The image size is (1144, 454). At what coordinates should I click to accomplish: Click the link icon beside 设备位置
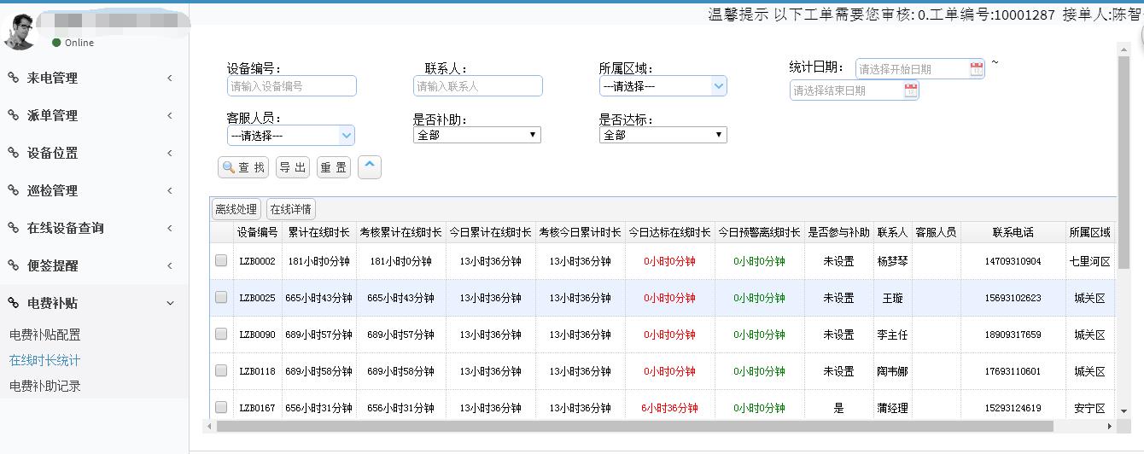pyautogui.click(x=13, y=153)
